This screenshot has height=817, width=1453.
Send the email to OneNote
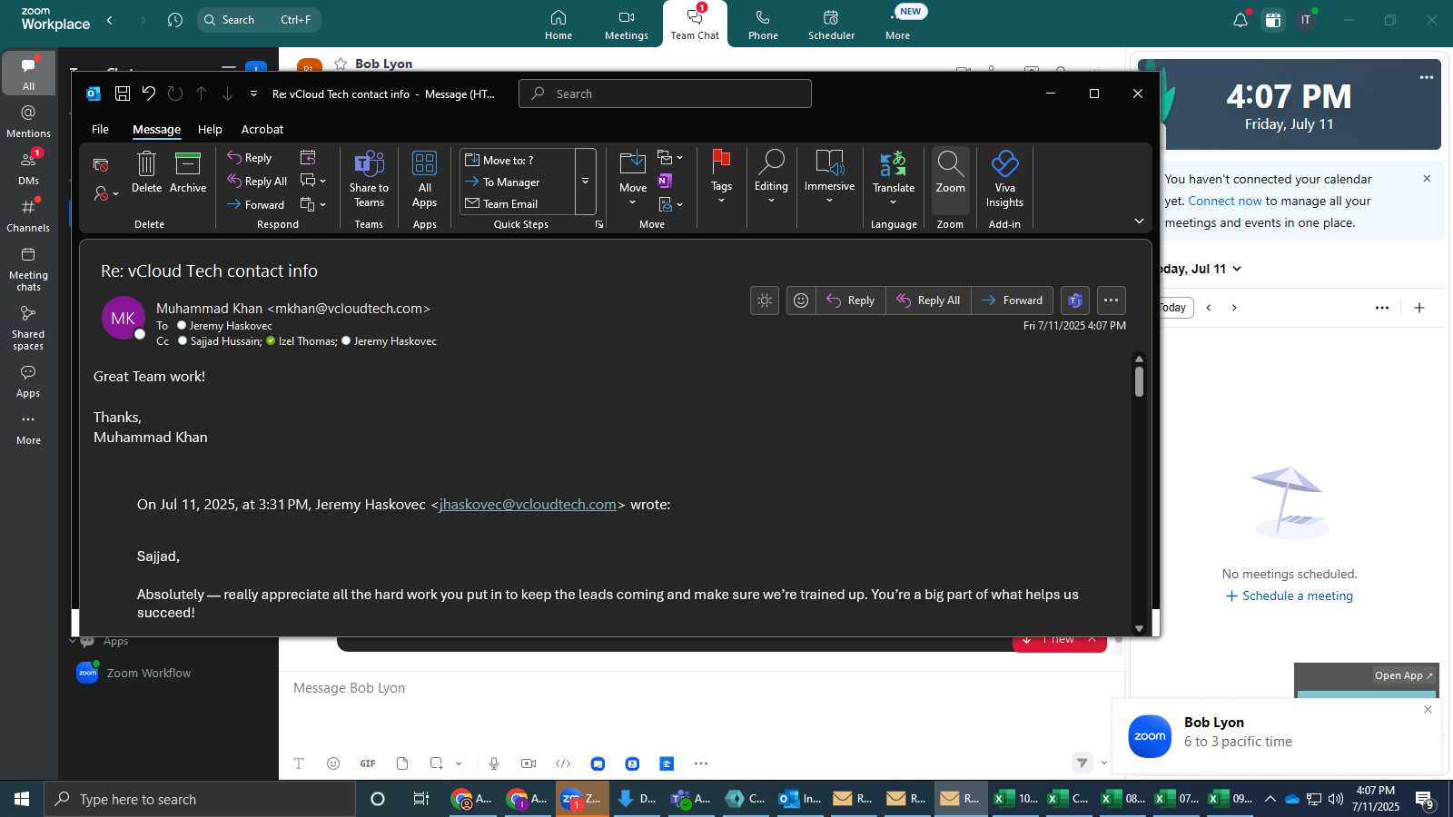[665, 181]
